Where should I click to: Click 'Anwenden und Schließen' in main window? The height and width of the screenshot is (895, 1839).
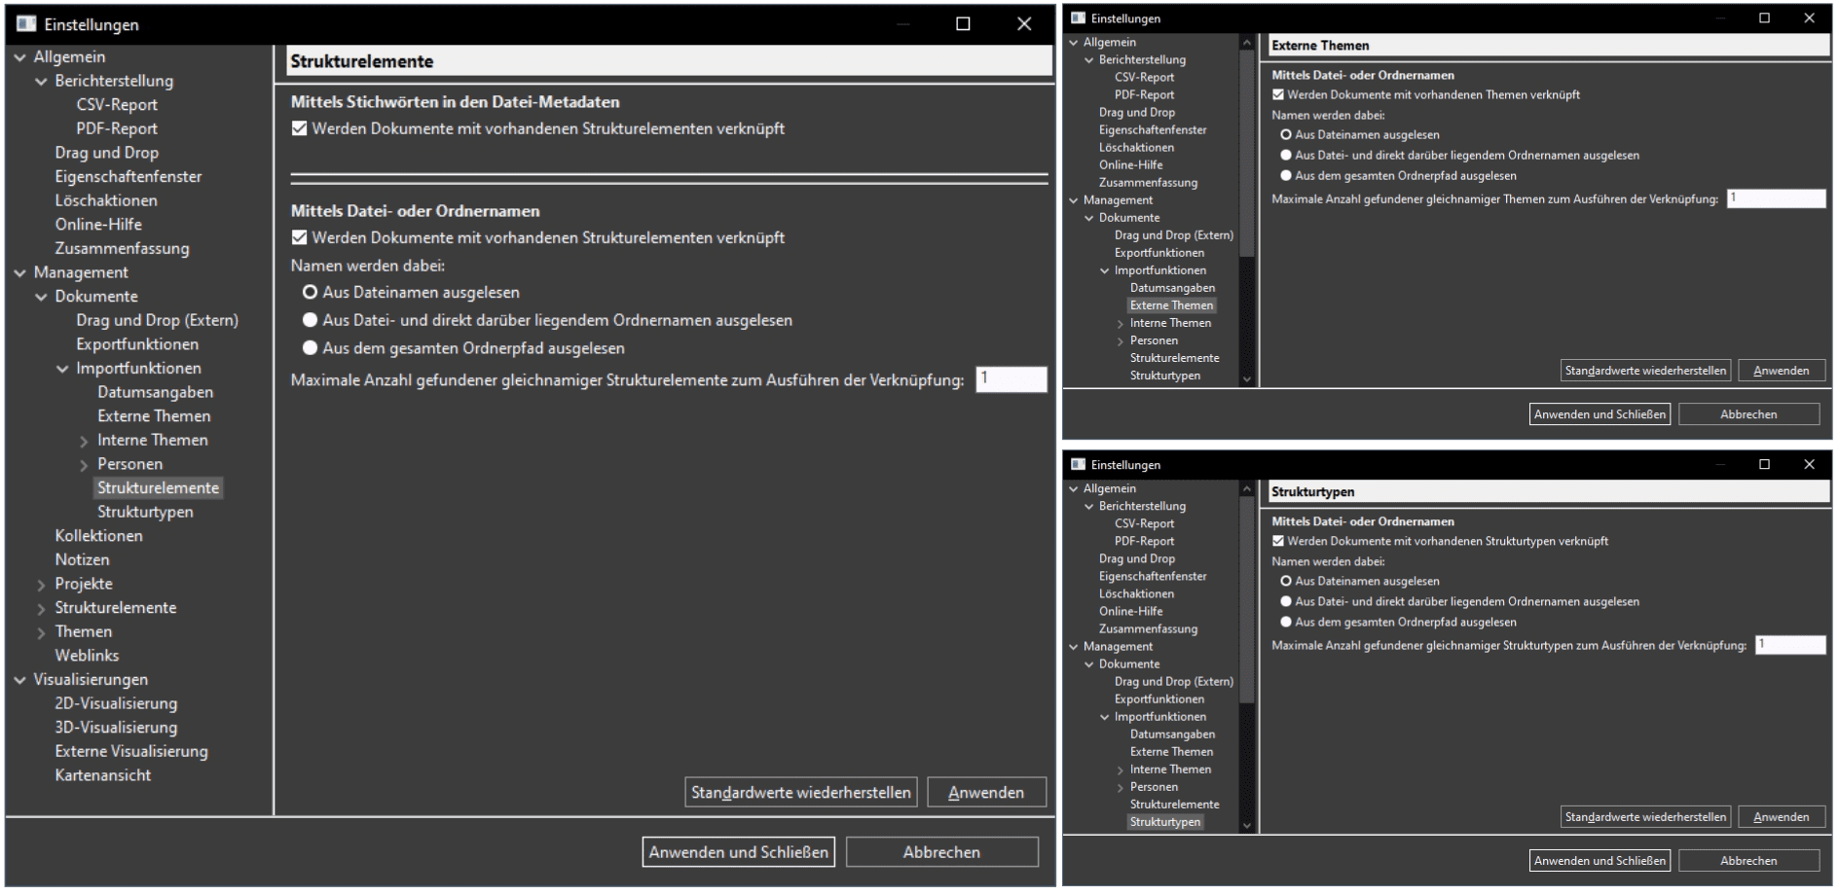tap(739, 852)
